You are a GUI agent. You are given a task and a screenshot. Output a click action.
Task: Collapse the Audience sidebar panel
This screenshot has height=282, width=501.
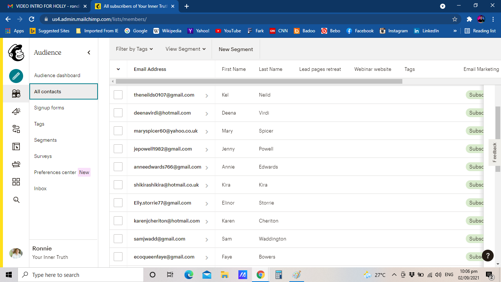click(89, 53)
